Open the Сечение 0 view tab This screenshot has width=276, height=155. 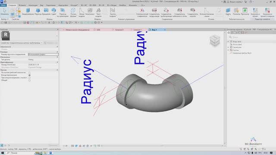tap(119, 30)
